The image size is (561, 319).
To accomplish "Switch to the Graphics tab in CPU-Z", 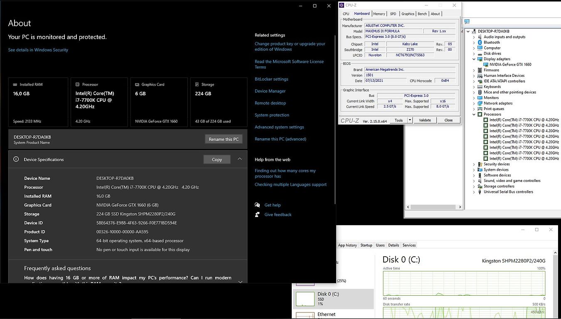I will (x=408, y=14).
